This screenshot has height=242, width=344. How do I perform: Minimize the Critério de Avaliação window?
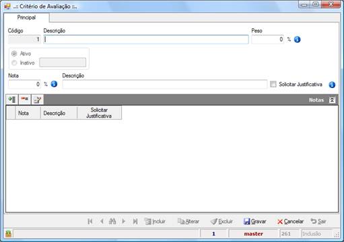(x=304, y=5)
